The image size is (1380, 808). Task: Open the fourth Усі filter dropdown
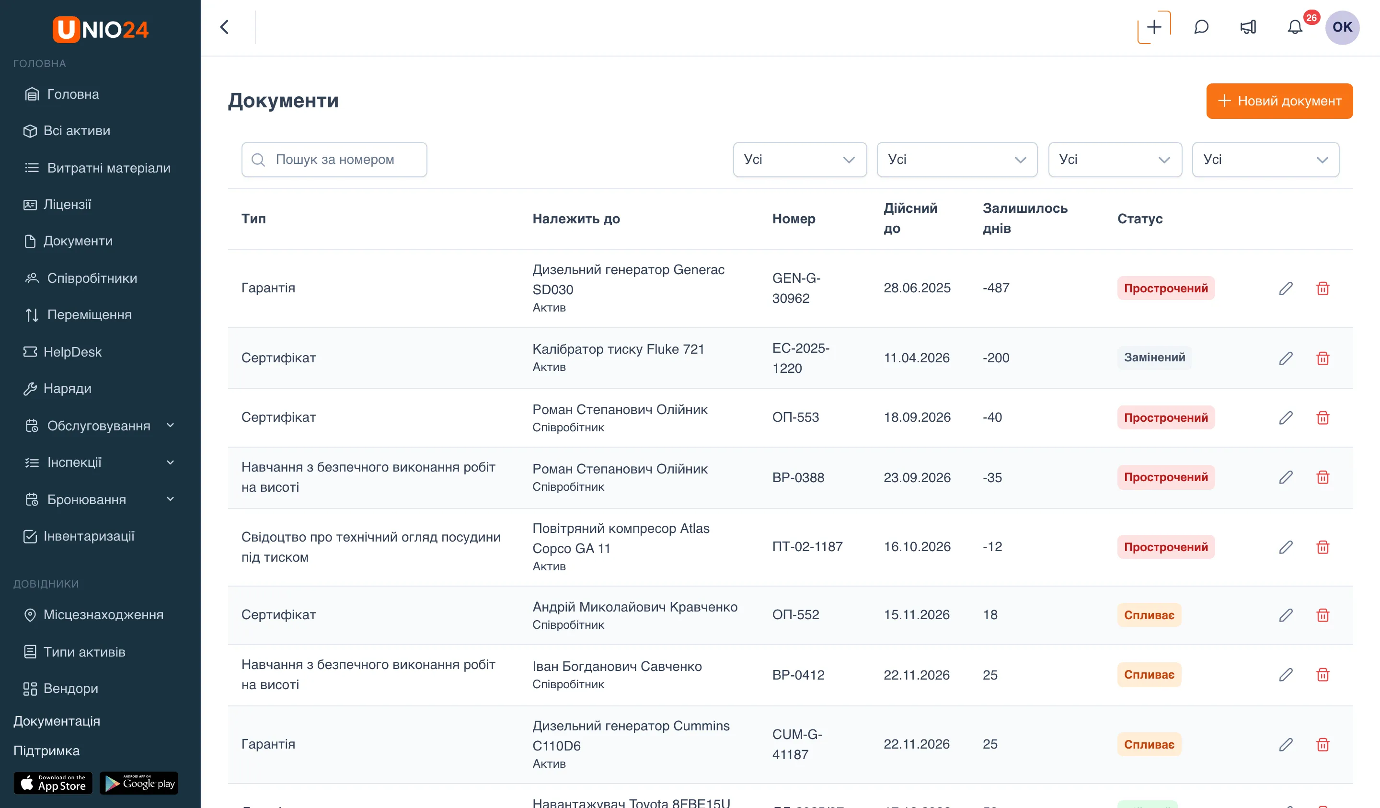tap(1265, 160)
